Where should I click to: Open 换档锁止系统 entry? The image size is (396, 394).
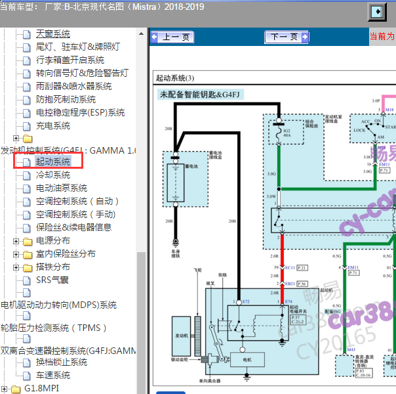click(62, 362)
